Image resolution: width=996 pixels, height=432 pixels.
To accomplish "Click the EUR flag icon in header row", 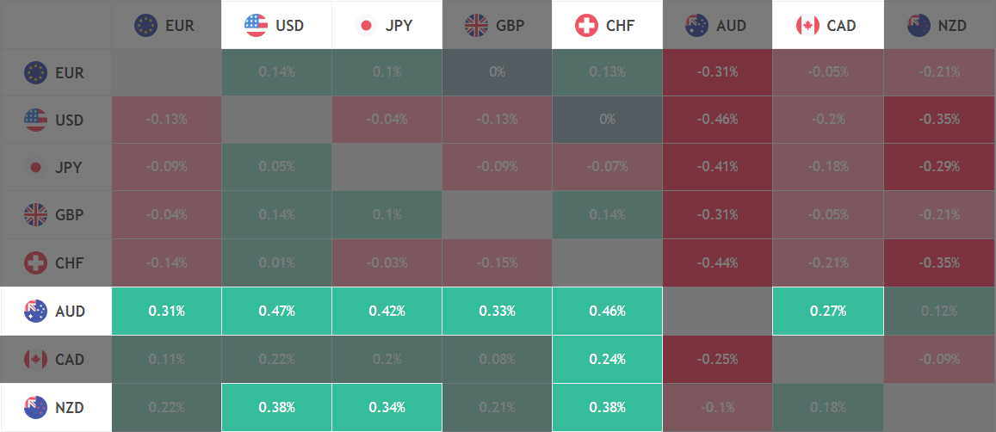I will point(145,26).
